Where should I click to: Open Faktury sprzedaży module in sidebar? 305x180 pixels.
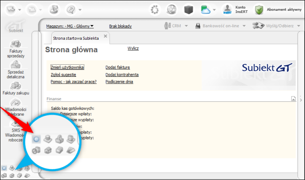click(16, 49)
